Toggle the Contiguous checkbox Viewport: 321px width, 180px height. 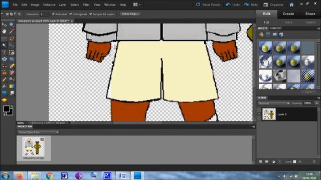pyautogui.click(x=71, y=14)
